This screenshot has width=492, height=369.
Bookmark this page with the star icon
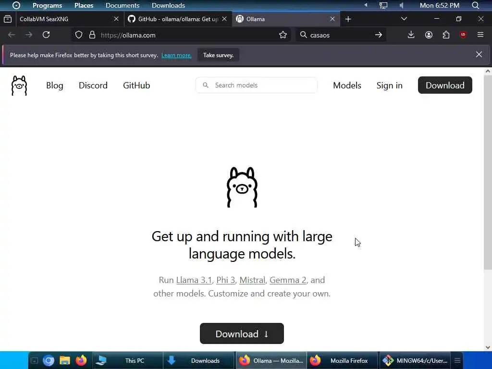point(283,35)
